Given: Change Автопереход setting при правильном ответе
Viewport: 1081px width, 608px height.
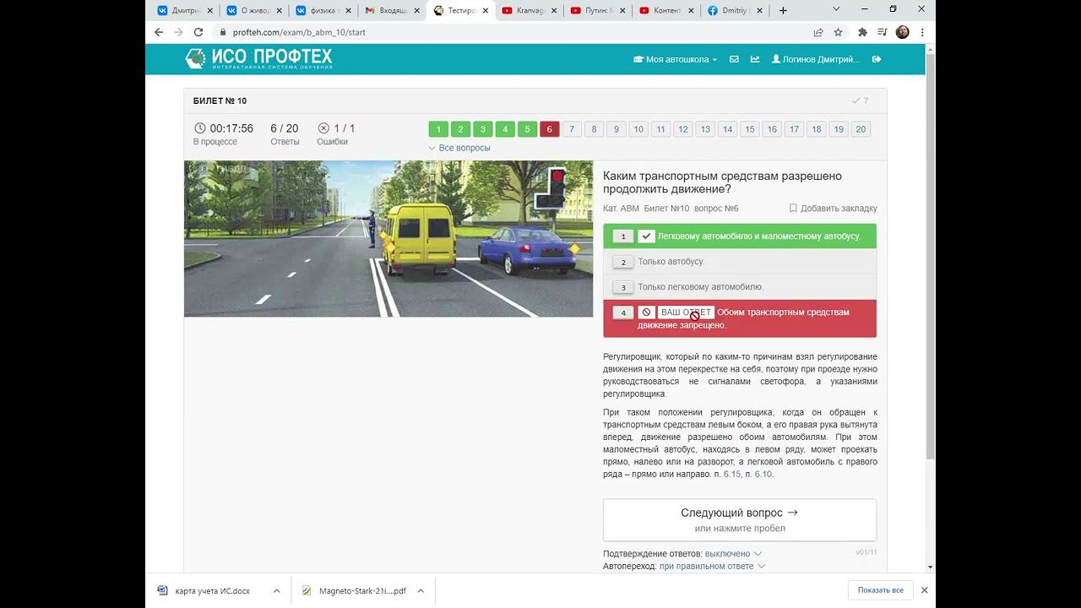Looking at the screenshot, I should point(712,566).
